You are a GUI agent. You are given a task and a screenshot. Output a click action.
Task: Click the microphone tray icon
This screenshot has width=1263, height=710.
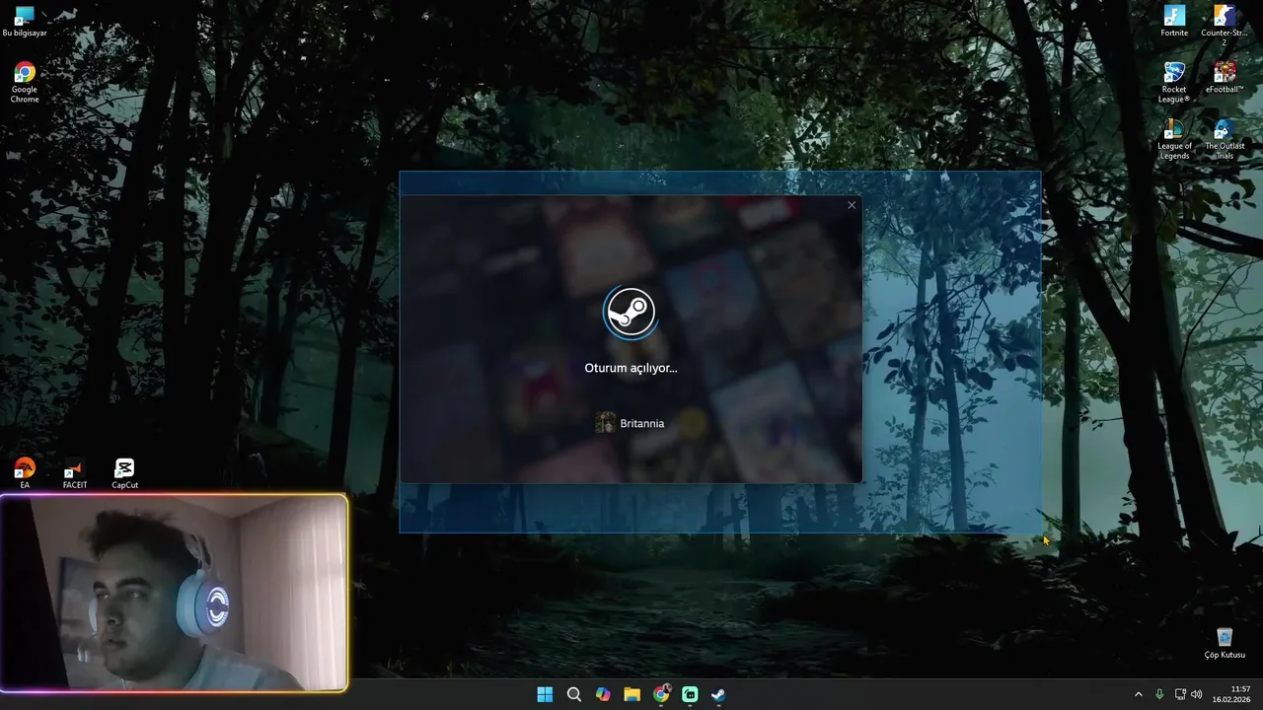coord(1159,694)
